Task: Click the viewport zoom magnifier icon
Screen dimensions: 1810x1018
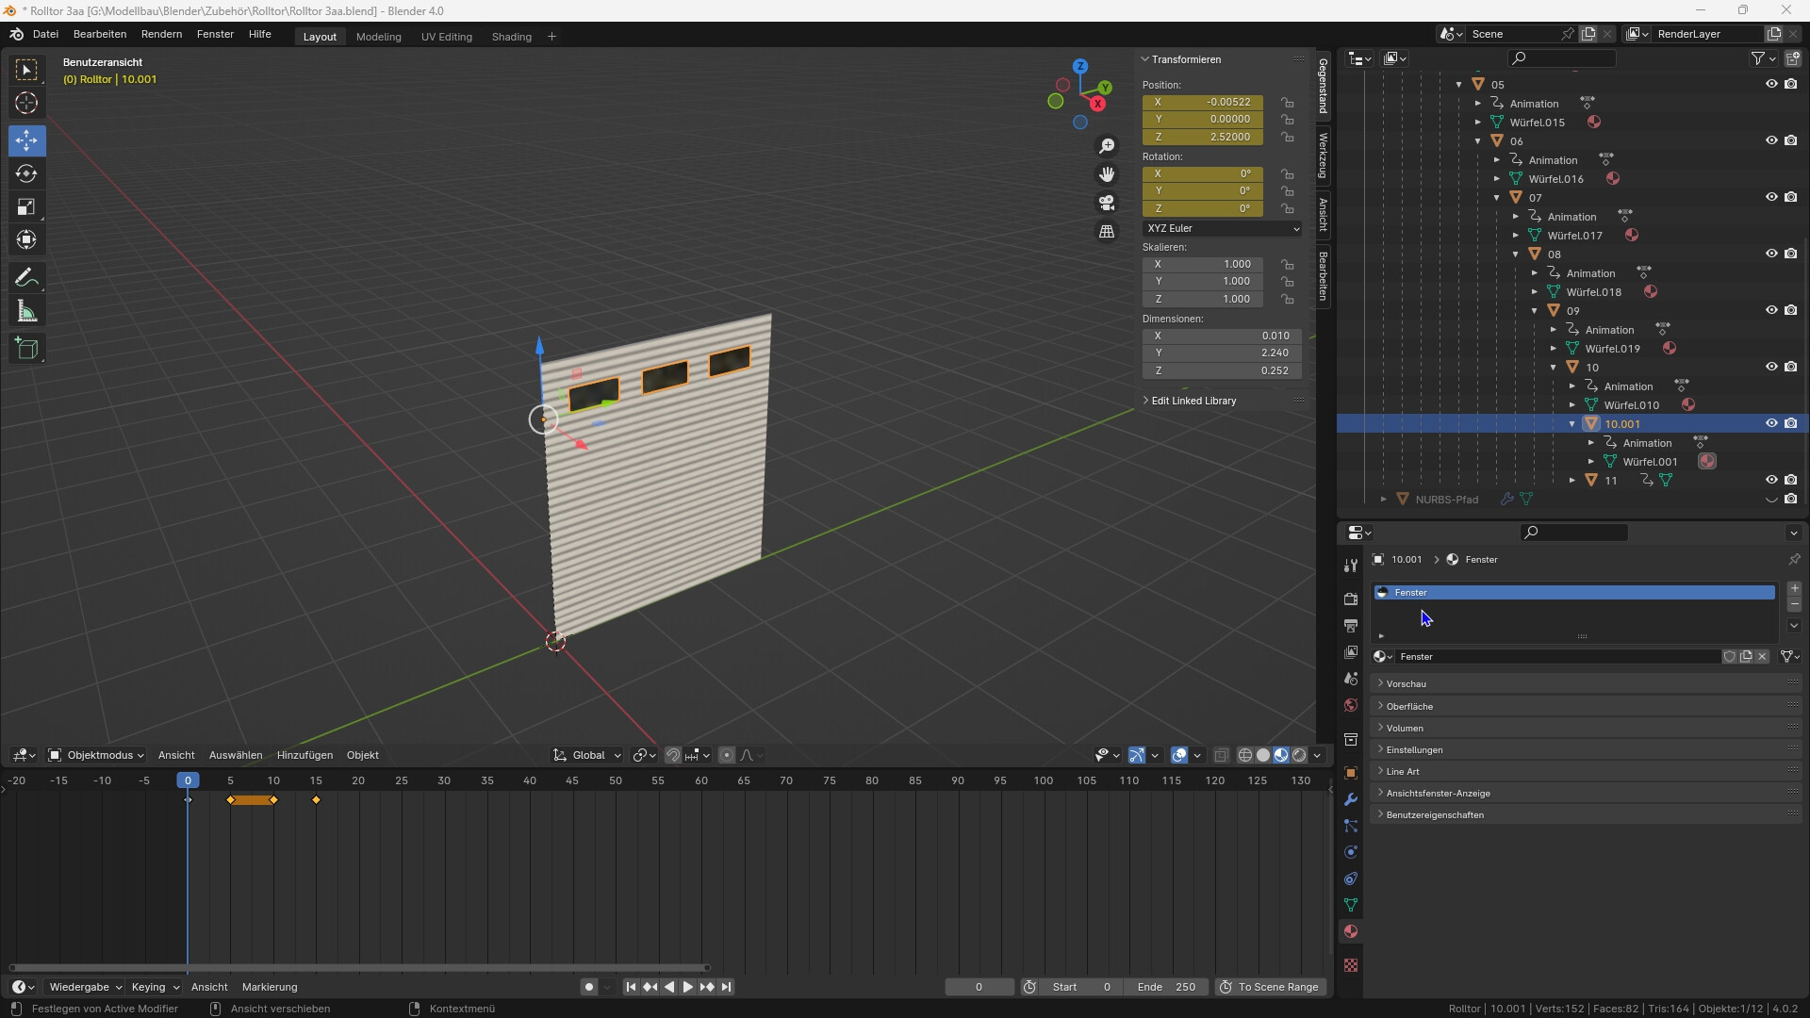Action: (1107, 146)
